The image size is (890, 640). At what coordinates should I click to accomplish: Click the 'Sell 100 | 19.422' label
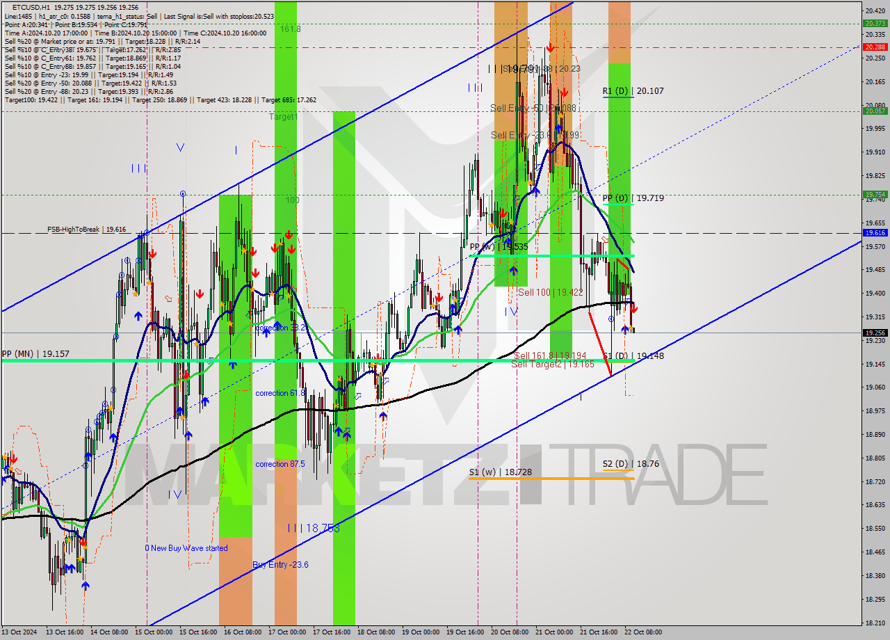click(x=550, y=292)
